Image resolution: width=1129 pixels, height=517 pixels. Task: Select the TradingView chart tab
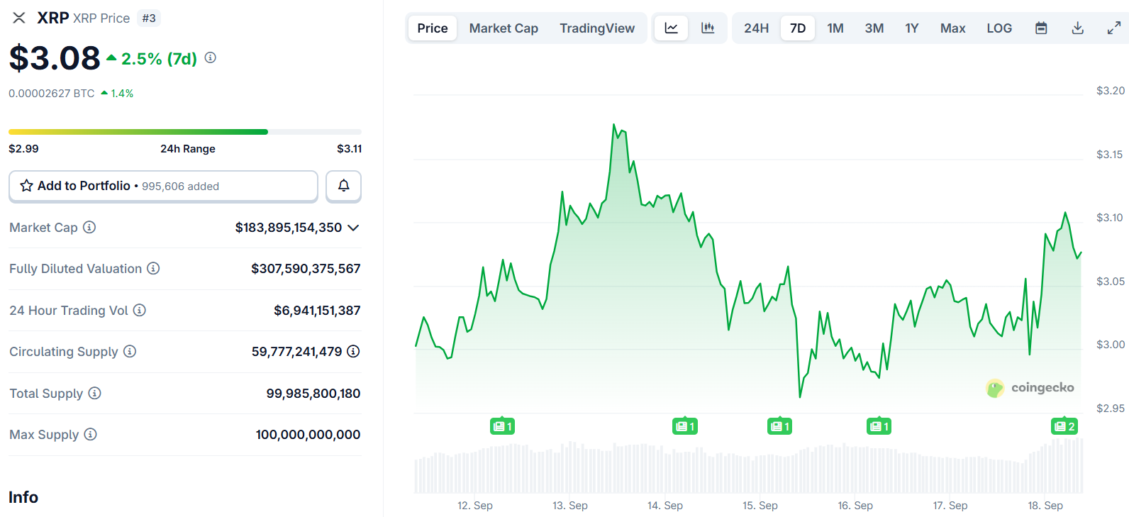click(597, 28)
